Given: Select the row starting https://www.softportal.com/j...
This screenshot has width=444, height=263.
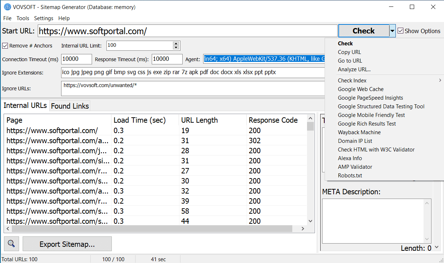Looking at the screenshot, I should (x=156, y=151).
